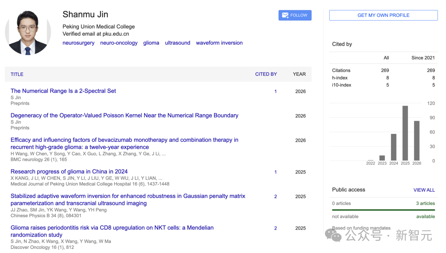Open the waveform inversion interest link
This screenshot has width=446, height=253.
(219, 43)
